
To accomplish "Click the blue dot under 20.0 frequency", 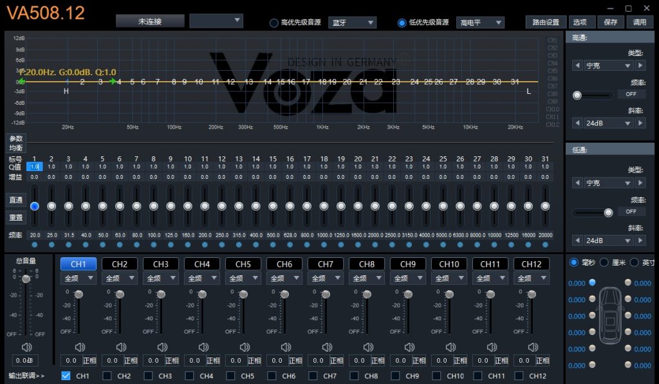I will coord(35,244).
